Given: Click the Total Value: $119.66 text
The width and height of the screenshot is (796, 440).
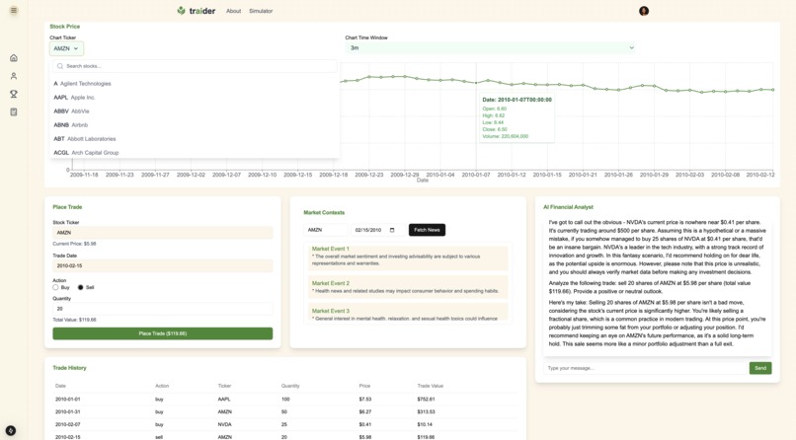Looking at the screenshot, I should pos(74,320).
